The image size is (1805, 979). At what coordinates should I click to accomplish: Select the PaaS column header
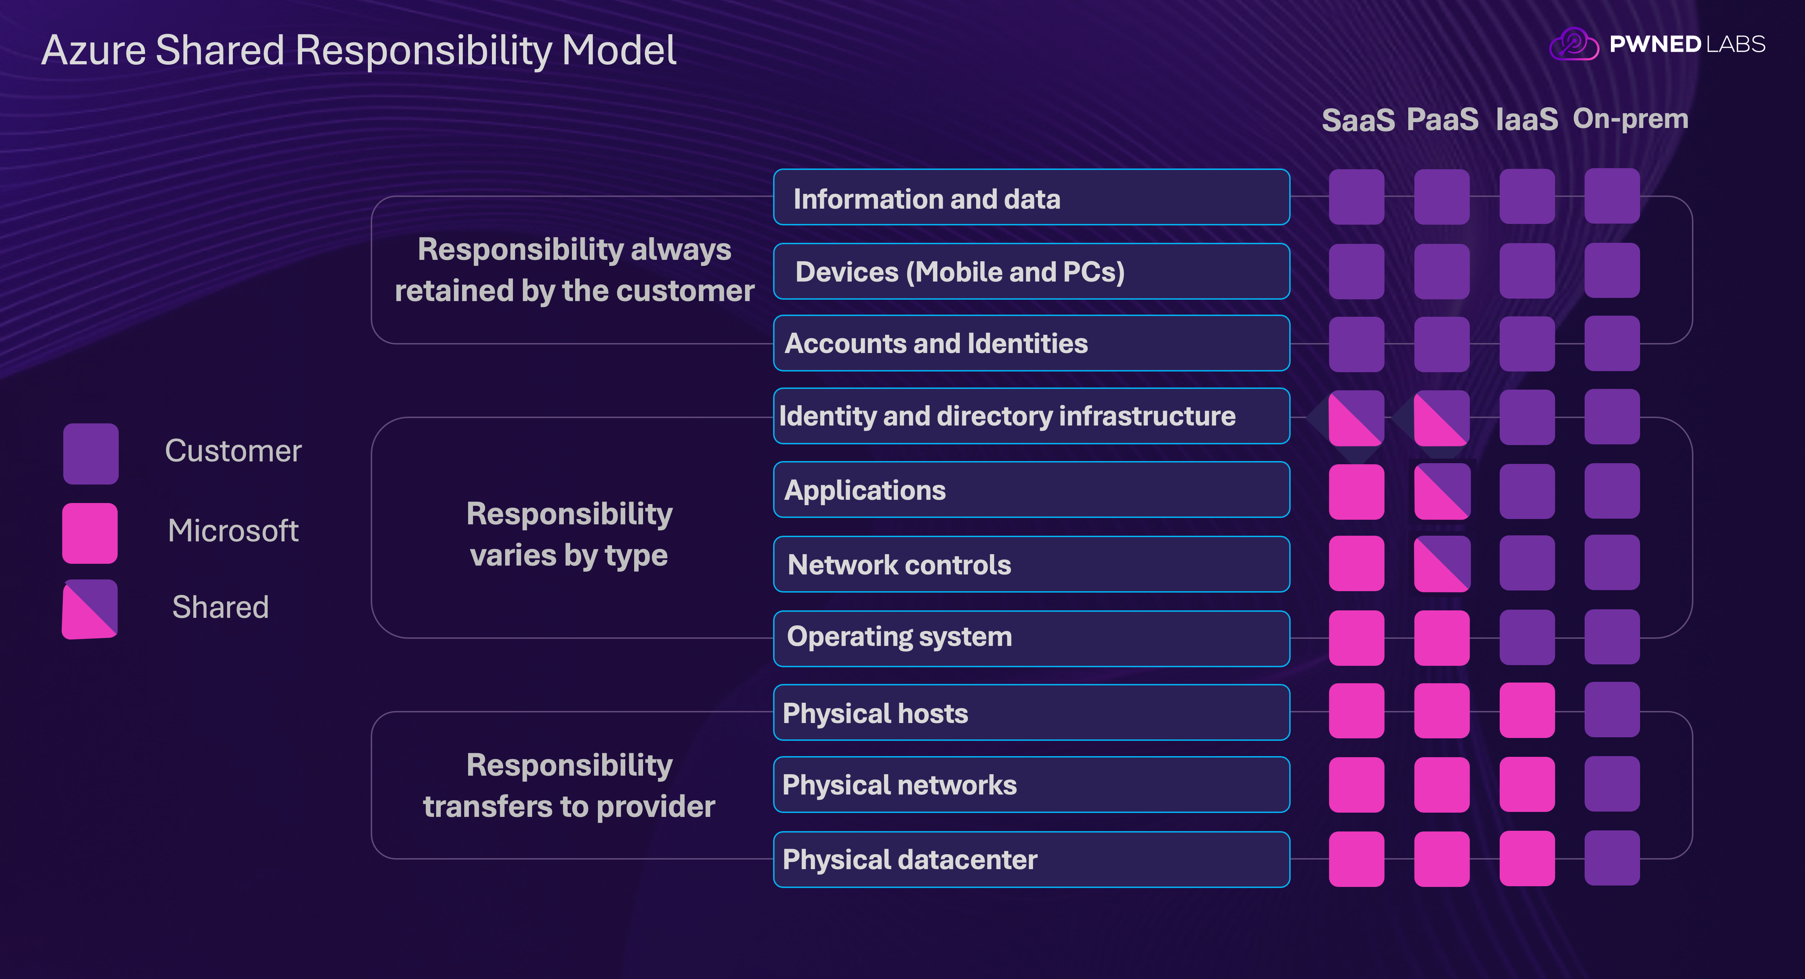point(1442,119)
